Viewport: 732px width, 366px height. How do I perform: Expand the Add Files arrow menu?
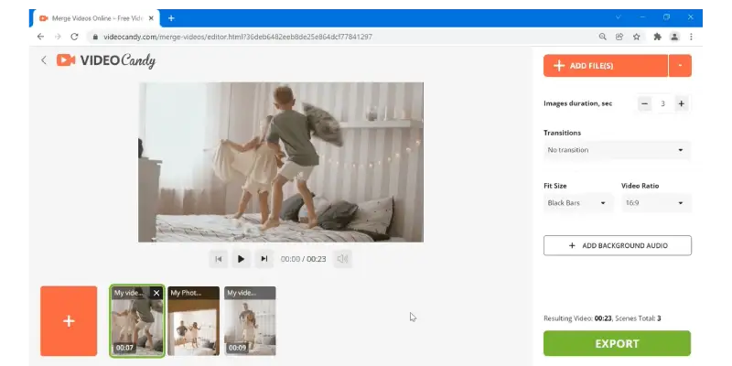click(x=680, y=66)
